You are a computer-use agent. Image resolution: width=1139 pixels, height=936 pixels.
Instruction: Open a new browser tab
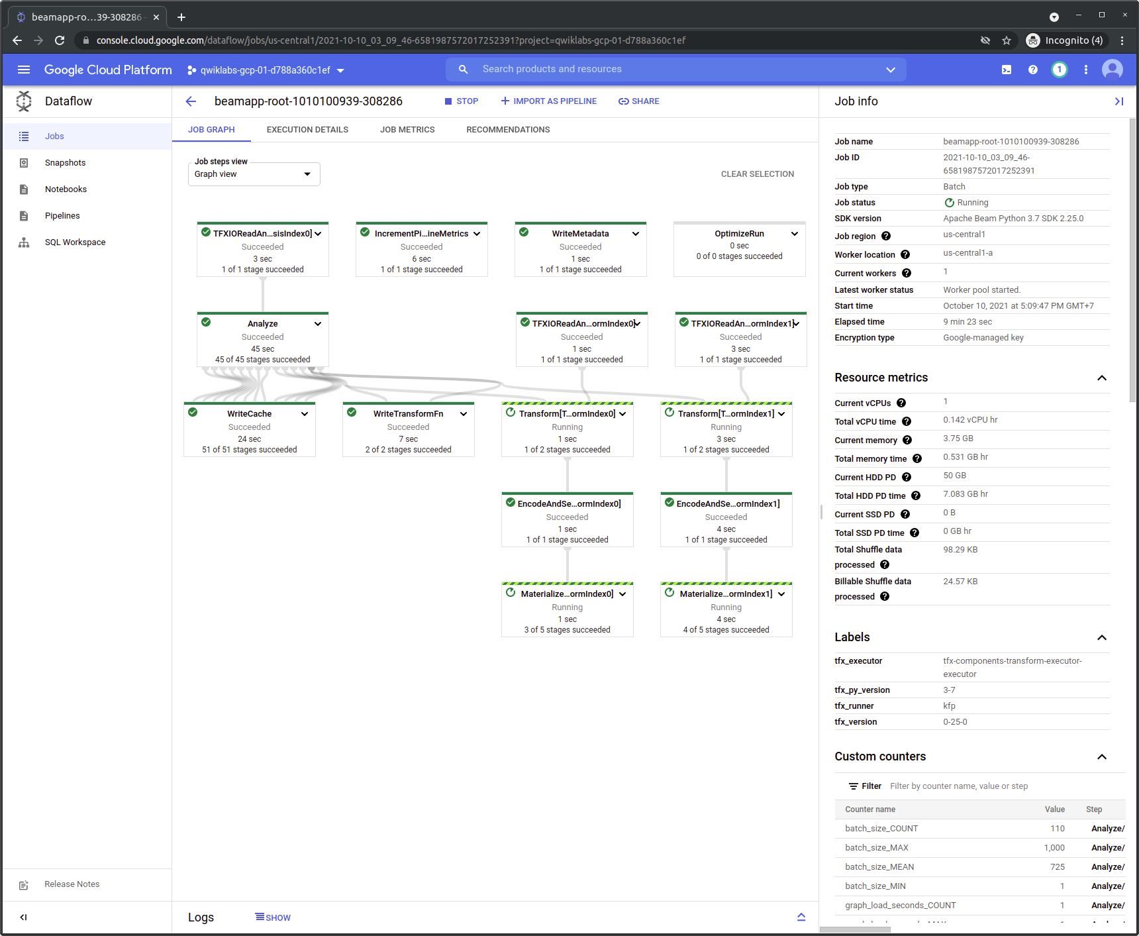point(181,17)
